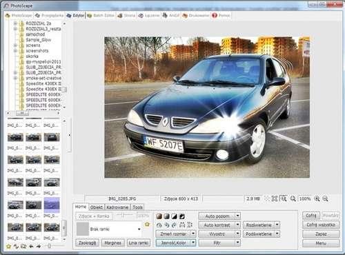
Task: Apply the grayscale icon
Action: [167, 216]
